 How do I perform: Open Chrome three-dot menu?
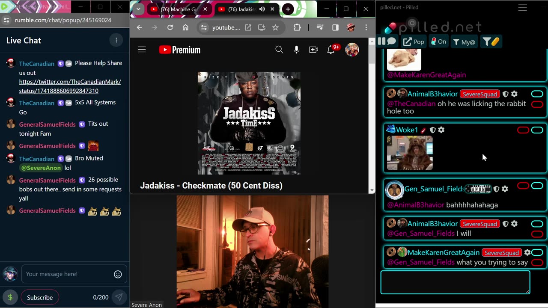tap(366, 27)
